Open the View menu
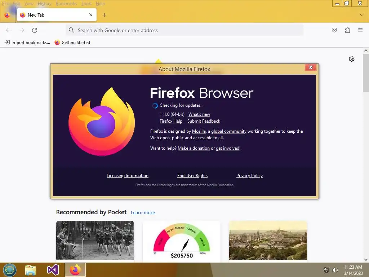This screenshot has height=277, width=369. (x=29, y=4)
